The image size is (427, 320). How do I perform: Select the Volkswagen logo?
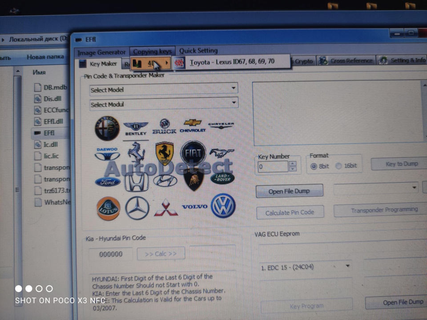[223, 206]
